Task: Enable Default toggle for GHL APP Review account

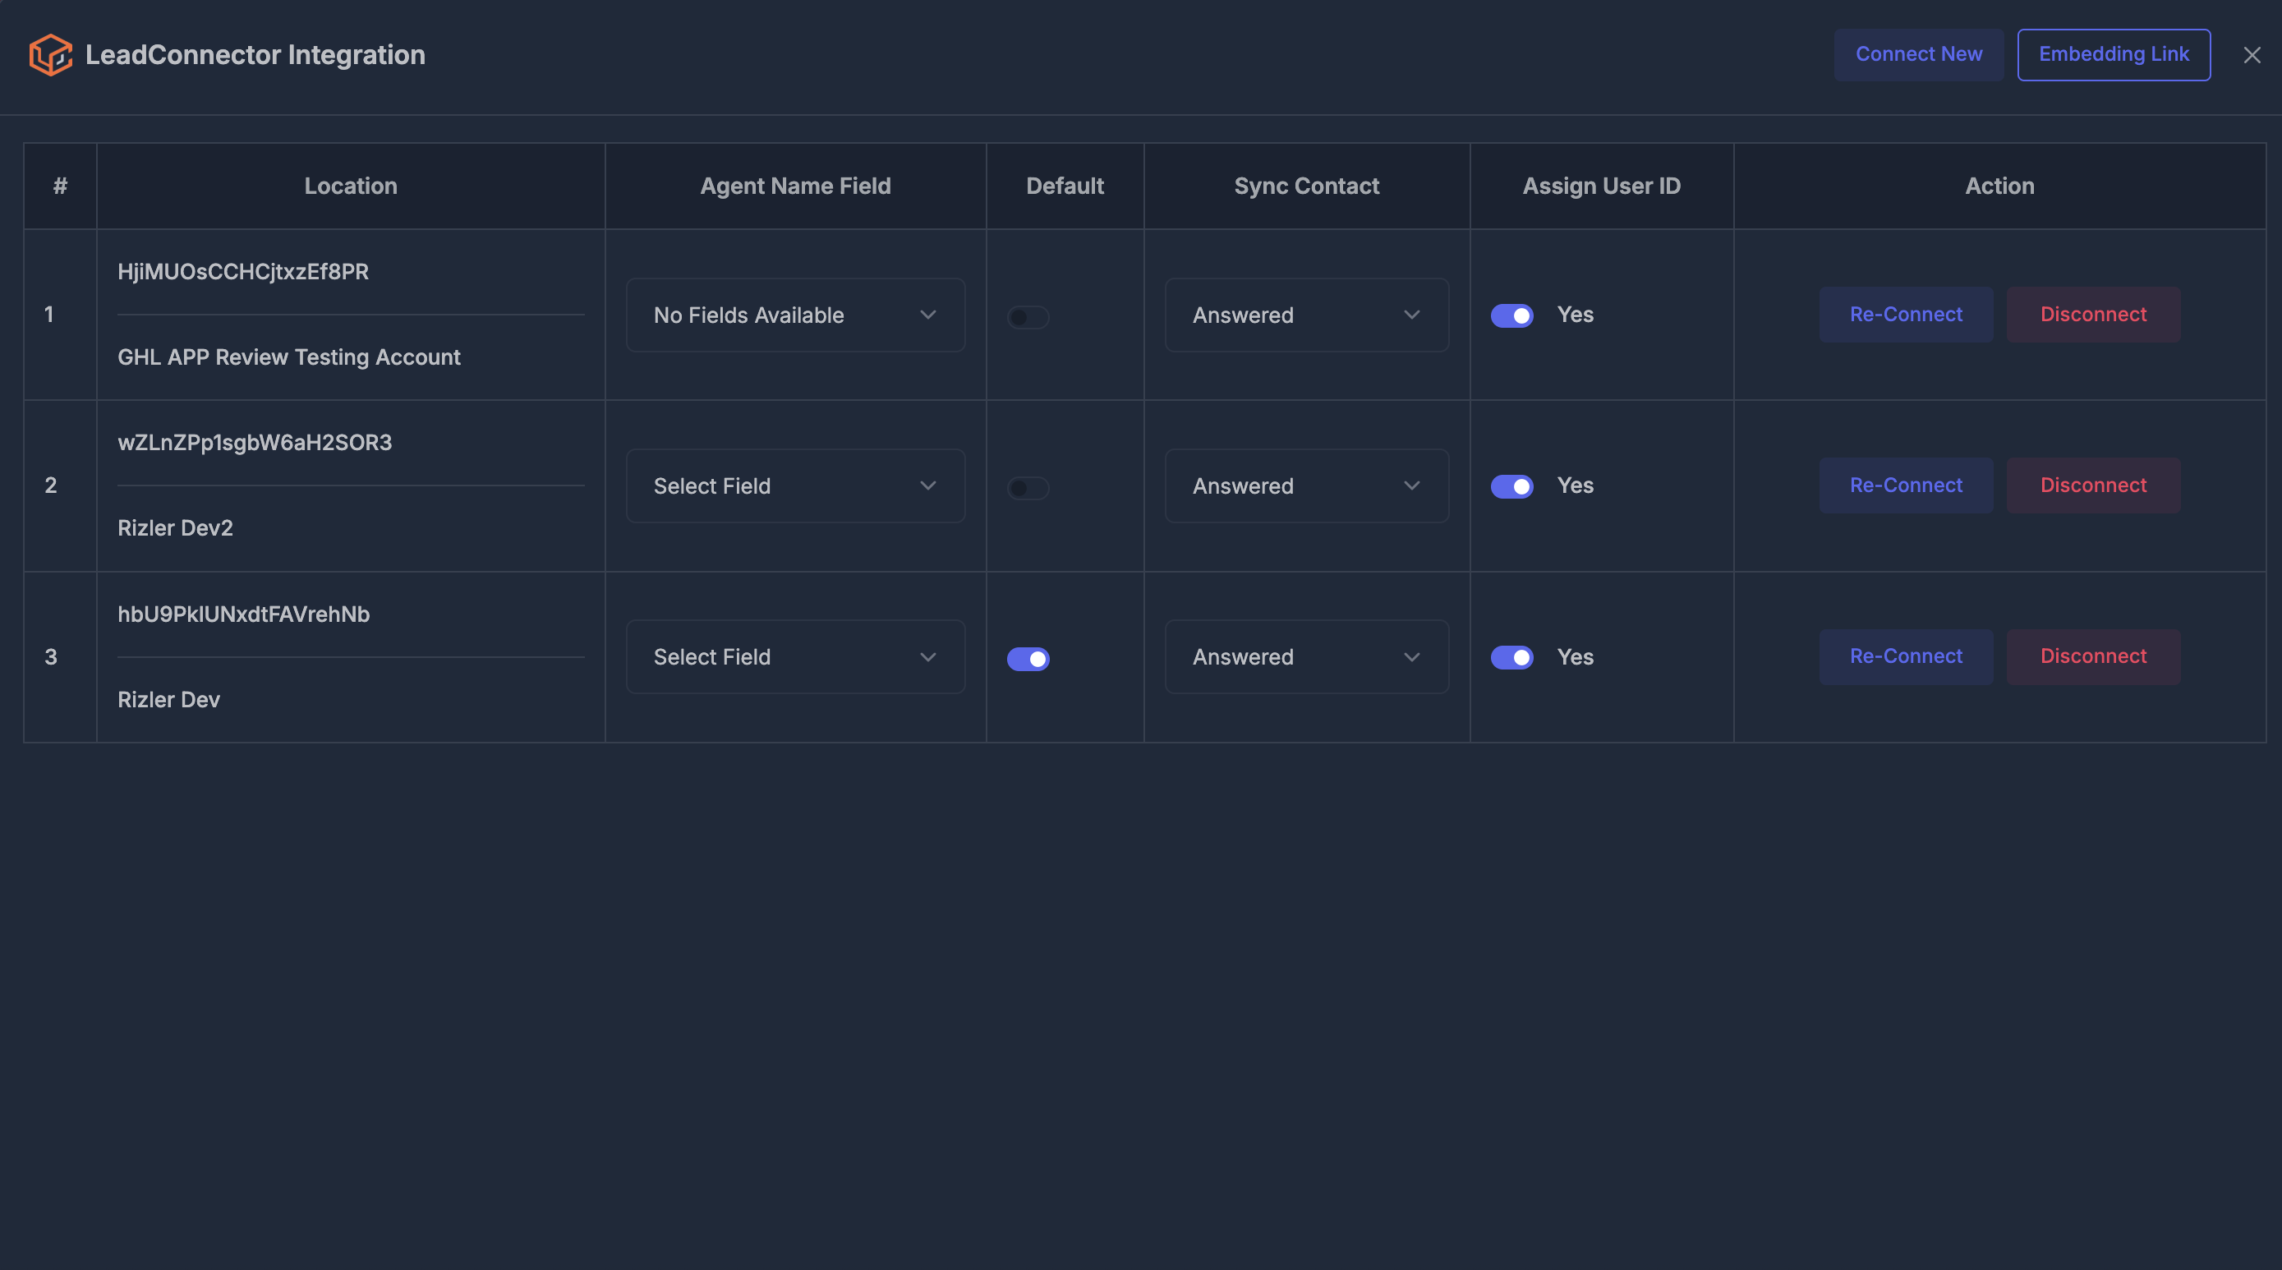Action: pos(1028,317)
